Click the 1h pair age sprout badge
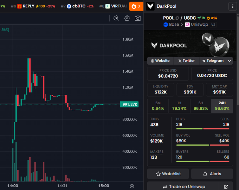 (x=201, y=18)
